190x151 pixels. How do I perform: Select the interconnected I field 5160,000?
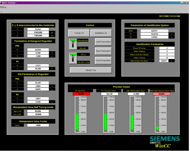(38, 32)
